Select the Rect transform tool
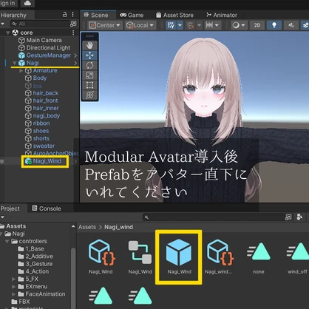The height and width of the screenshot is (309, 309). [89, 85]
